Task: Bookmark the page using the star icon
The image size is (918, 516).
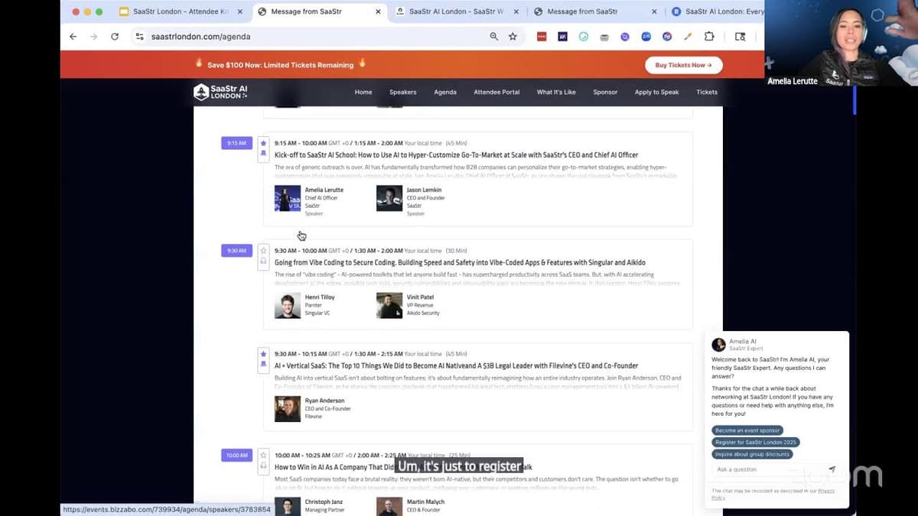Action: 513,37
